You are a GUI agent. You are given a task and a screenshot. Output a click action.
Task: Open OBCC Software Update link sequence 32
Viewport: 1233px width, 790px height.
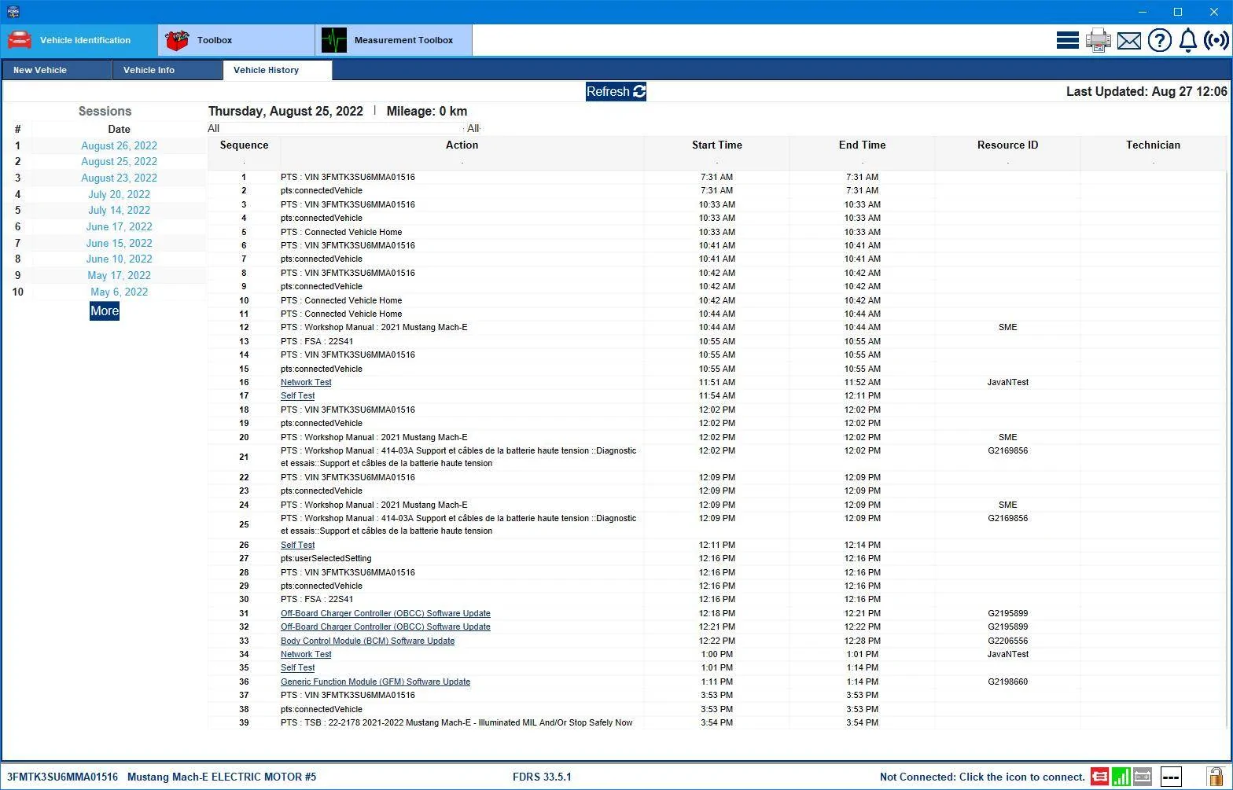[x=385, y=626]
